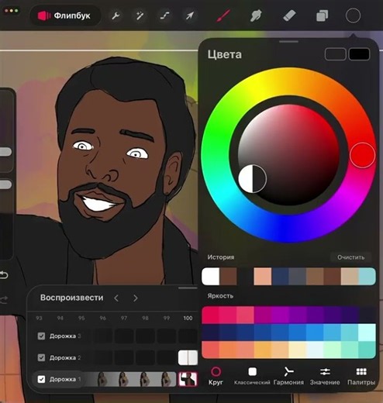The image size is (383, 403).
Task: Select the Smudge finger tool
Action: [256, 15]
